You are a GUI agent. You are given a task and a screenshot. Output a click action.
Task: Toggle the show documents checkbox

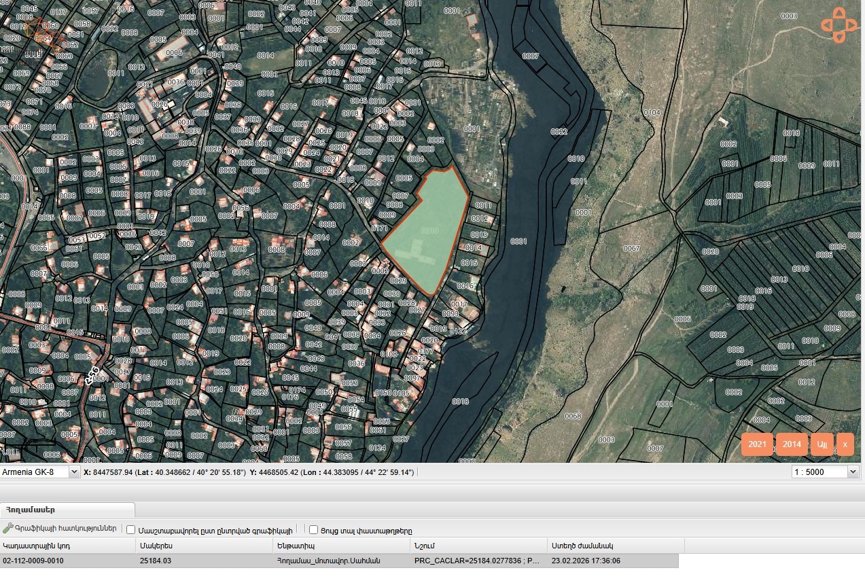[313, 530]
